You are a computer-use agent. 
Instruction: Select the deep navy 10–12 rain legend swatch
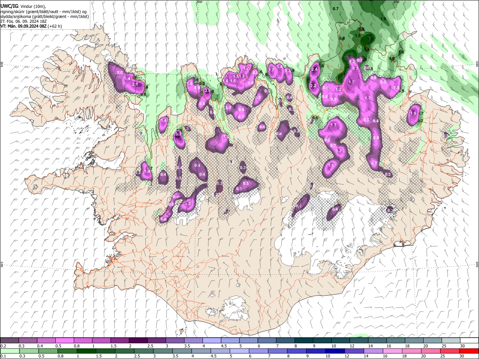(335, 351)
